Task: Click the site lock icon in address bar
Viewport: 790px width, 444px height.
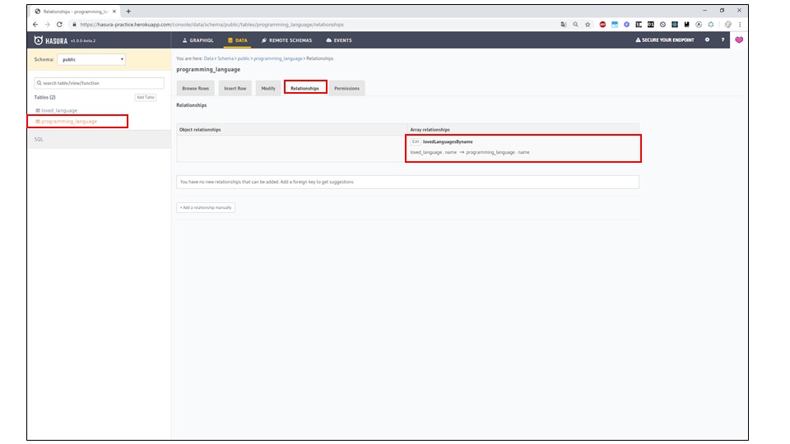Action: pyautogui.click(x=74, y=24)
